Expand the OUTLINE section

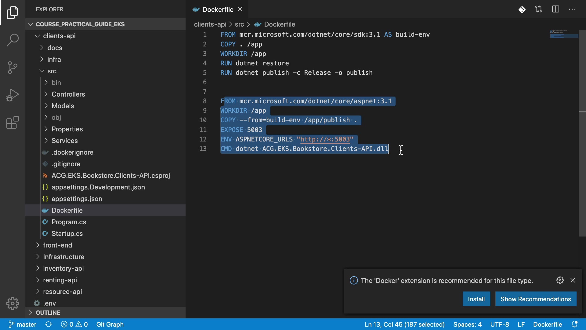click(x=48, y=313)
